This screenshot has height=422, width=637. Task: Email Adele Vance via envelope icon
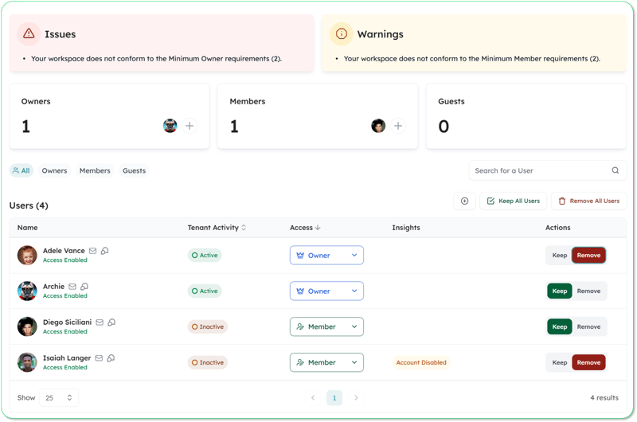click(92, 251)
